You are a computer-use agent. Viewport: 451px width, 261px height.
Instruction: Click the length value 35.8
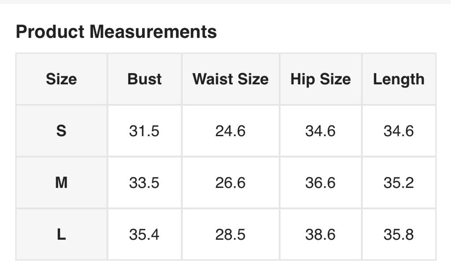tap(399, 235)
